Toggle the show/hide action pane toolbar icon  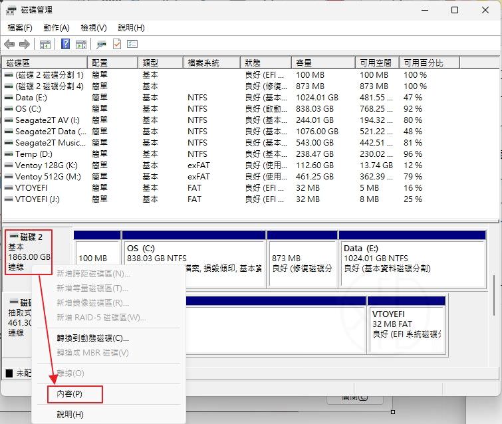point(81,45)
